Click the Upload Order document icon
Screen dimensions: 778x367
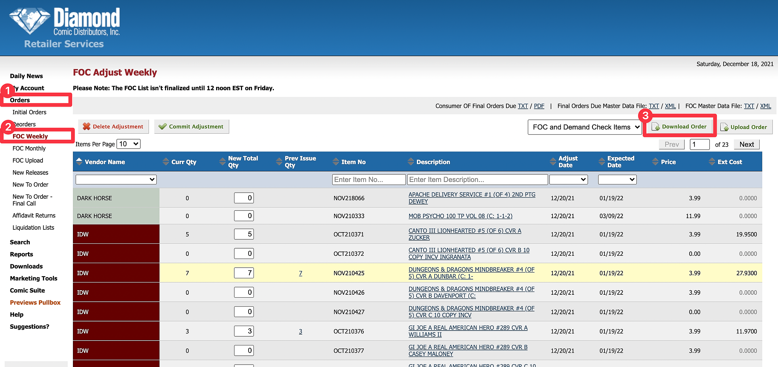725,127
